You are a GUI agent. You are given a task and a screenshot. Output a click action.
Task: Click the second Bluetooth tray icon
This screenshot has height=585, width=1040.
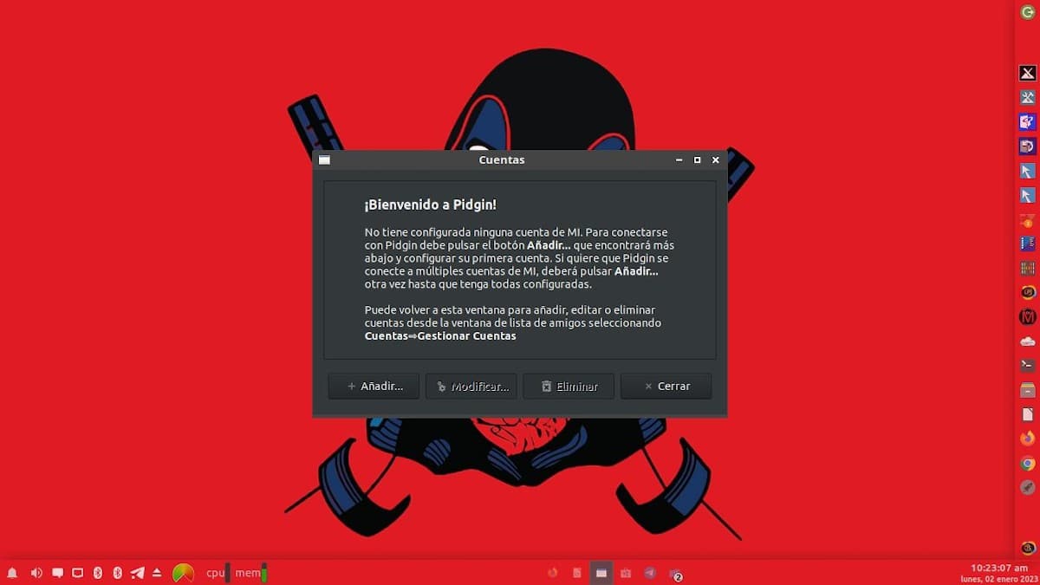tap(117, 573)
